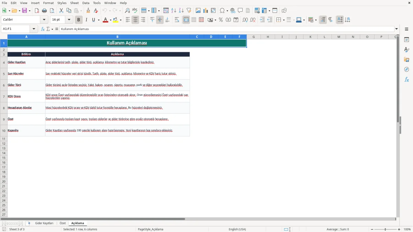Click row header 12
413x232 pixels.
pos(4,144)
